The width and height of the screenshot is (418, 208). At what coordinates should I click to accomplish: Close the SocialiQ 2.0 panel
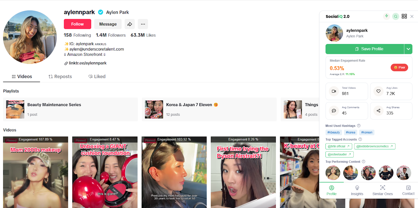(412, 16)
